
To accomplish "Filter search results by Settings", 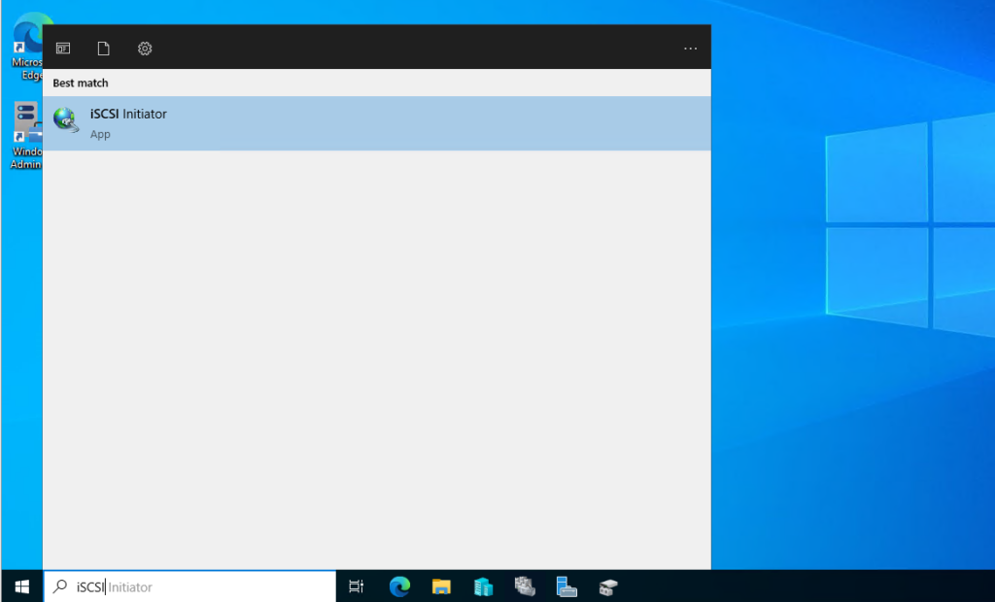I will [x=145, y=49].
